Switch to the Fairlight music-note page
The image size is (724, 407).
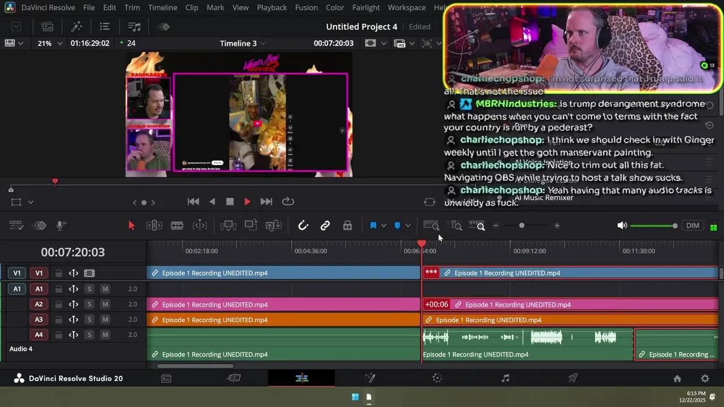coord(505,378)
